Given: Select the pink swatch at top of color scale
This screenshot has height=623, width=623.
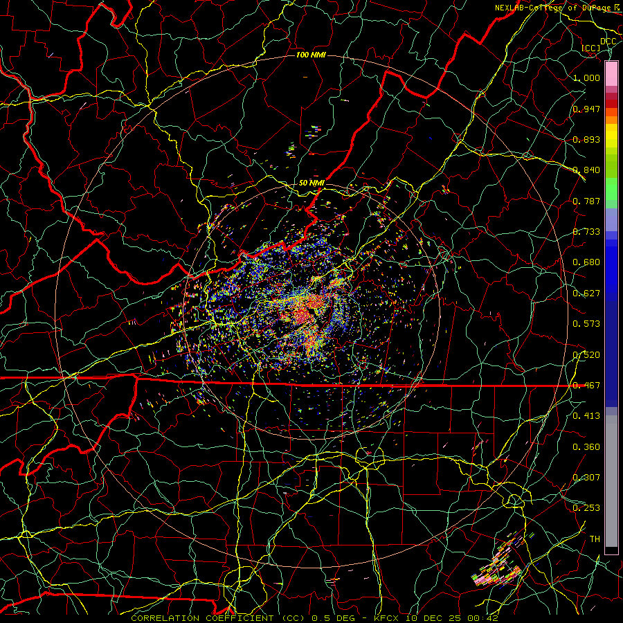Looking at the screenshot, I should [x=611, y=73].
